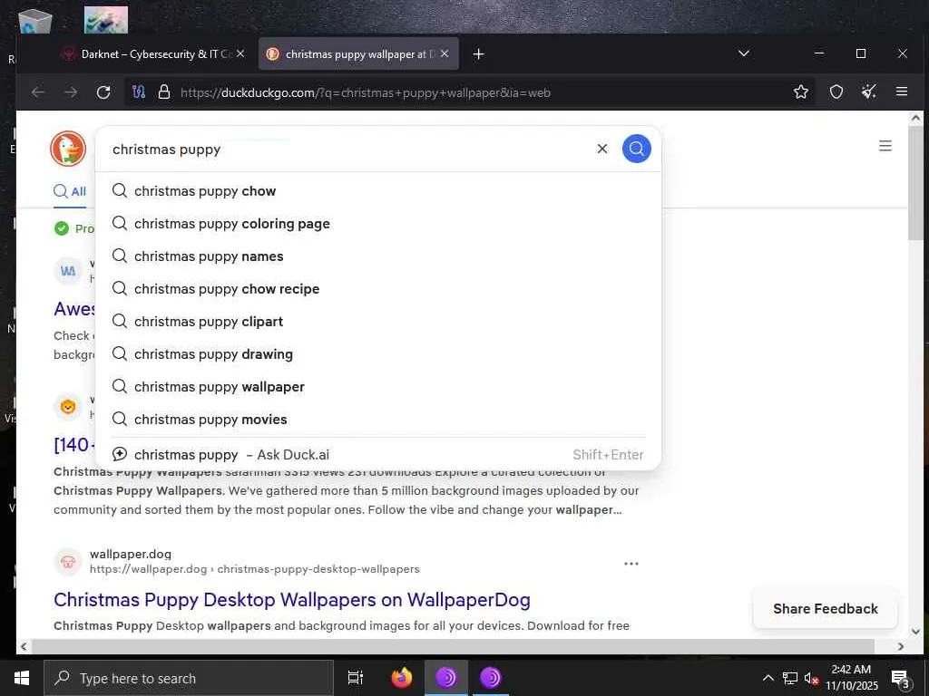Open Task View on the taskbar

pyautogui.click(x=356, y=678)
